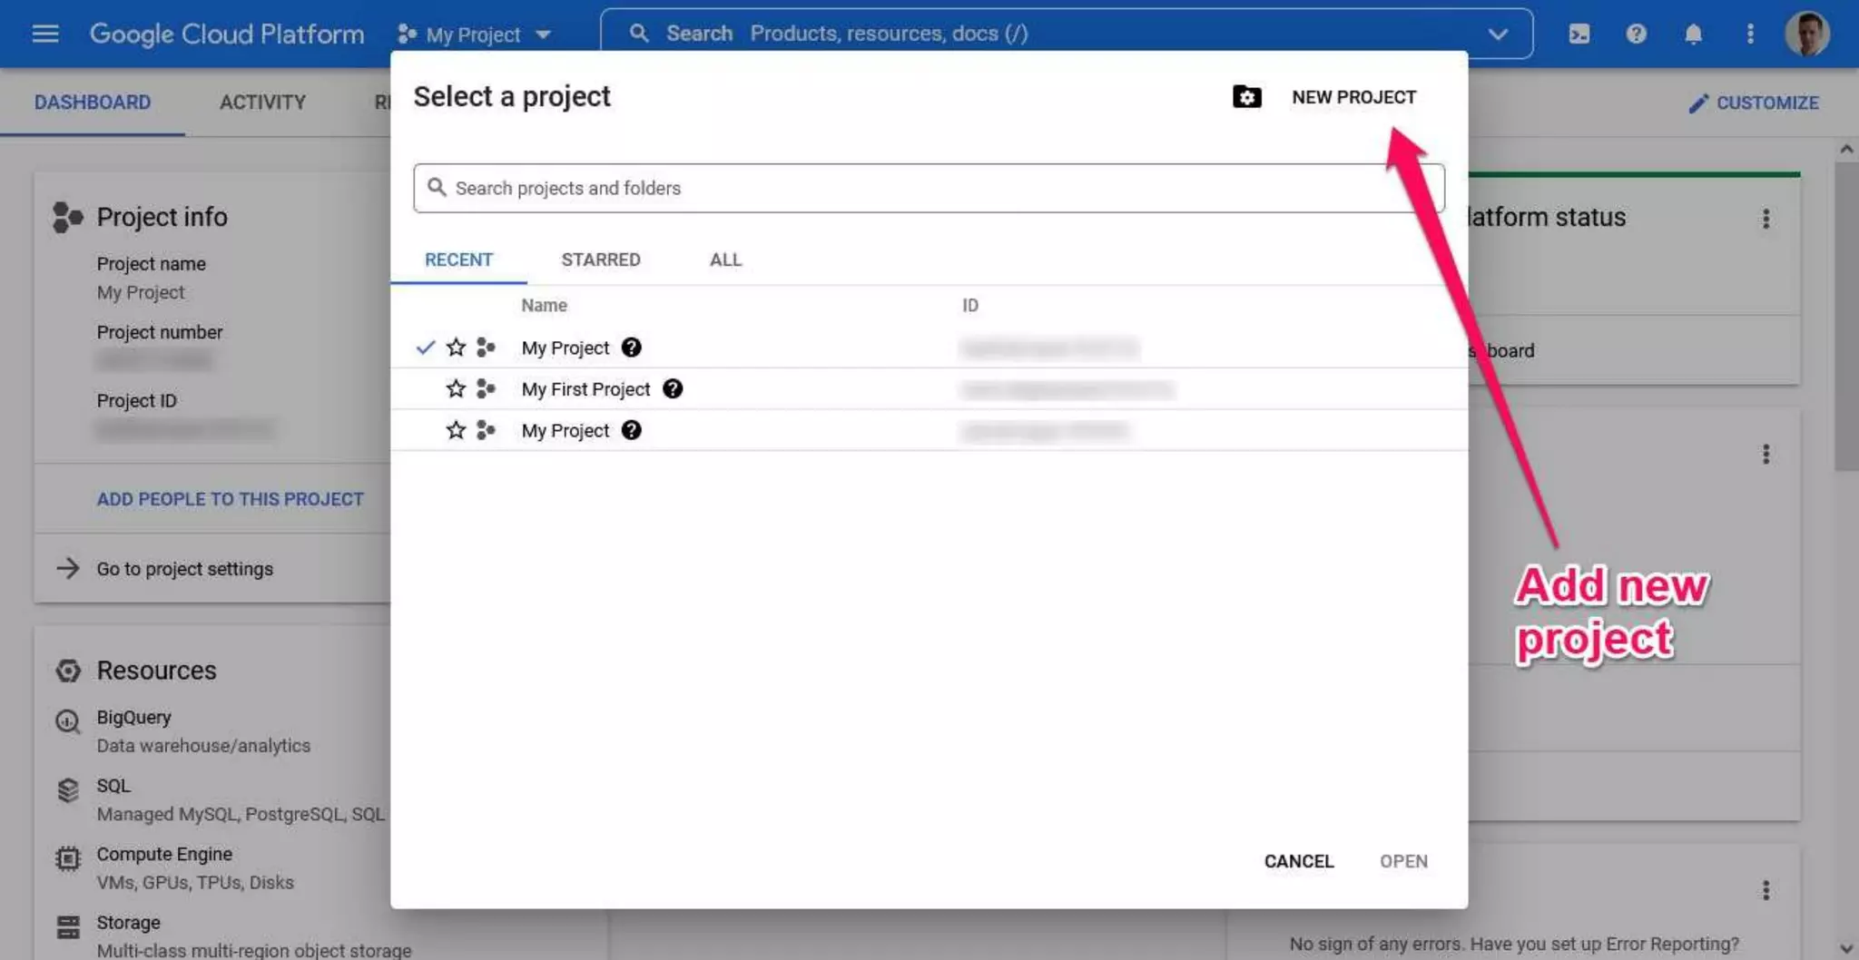Click the search magnifier in the projects field

[x=437, y=187]
